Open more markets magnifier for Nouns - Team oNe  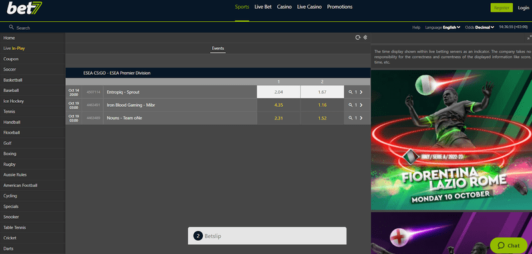click(350, 118)
